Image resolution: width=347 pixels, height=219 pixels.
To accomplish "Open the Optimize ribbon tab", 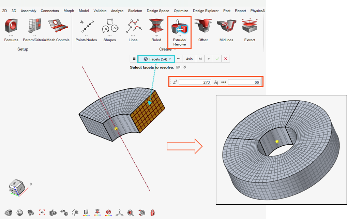I will coord(181,11).
